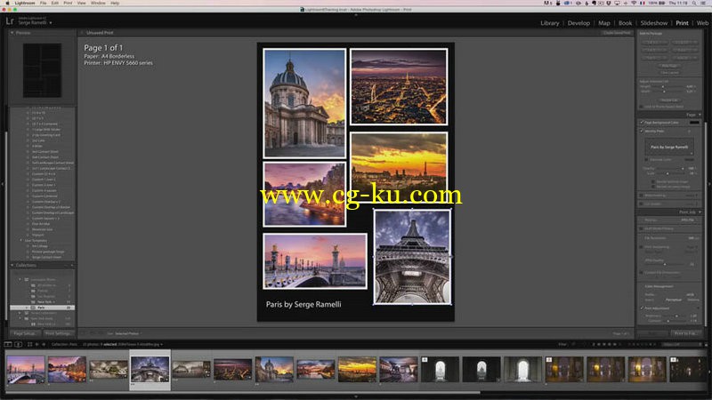Toggle Custom File Dimensions checkbox
This screenshot has width=712, height=400.
point(642,273)
